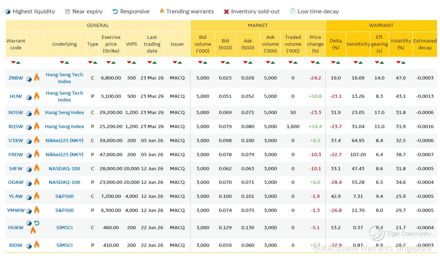The width and height of the screenshot is (440, 258).
Task: Open S&P500 underlying link in YMWW row
Action: [65, 210]
